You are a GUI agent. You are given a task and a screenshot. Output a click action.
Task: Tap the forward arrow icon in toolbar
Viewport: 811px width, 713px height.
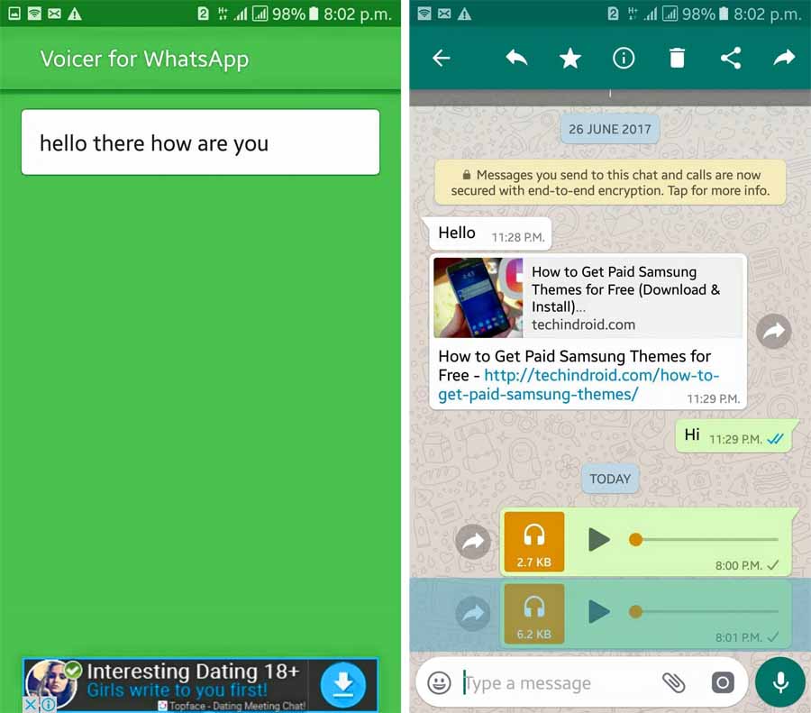[x=784, y=58]
